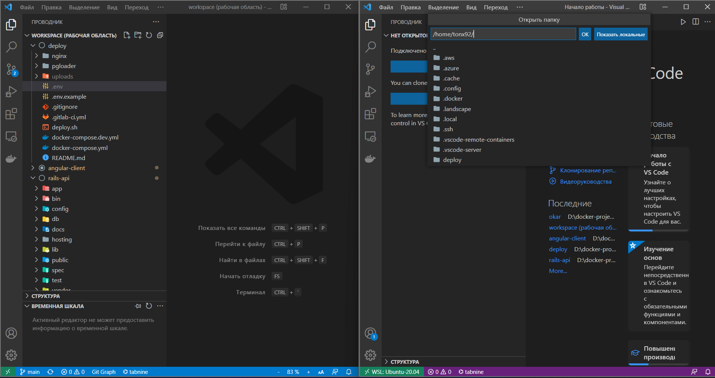
Task: Open Accounts icon with badge in right window
Action: tap(370, 333)
